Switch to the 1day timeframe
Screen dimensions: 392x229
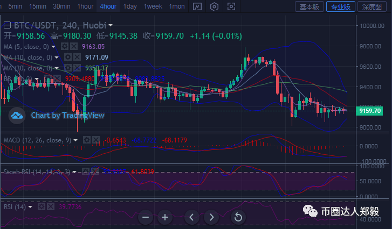click(x=130, y=6)
